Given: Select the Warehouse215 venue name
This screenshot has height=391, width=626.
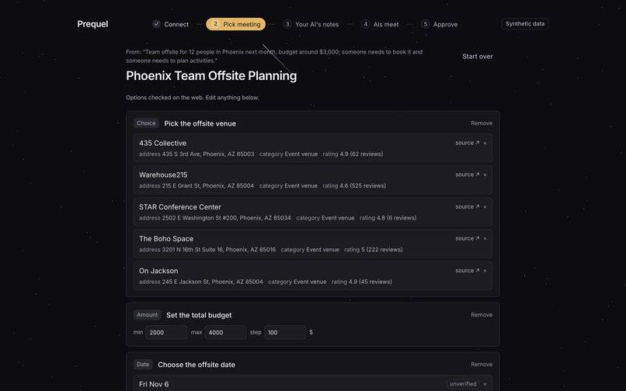Looking at the screenshot, I should pos(163,175).
